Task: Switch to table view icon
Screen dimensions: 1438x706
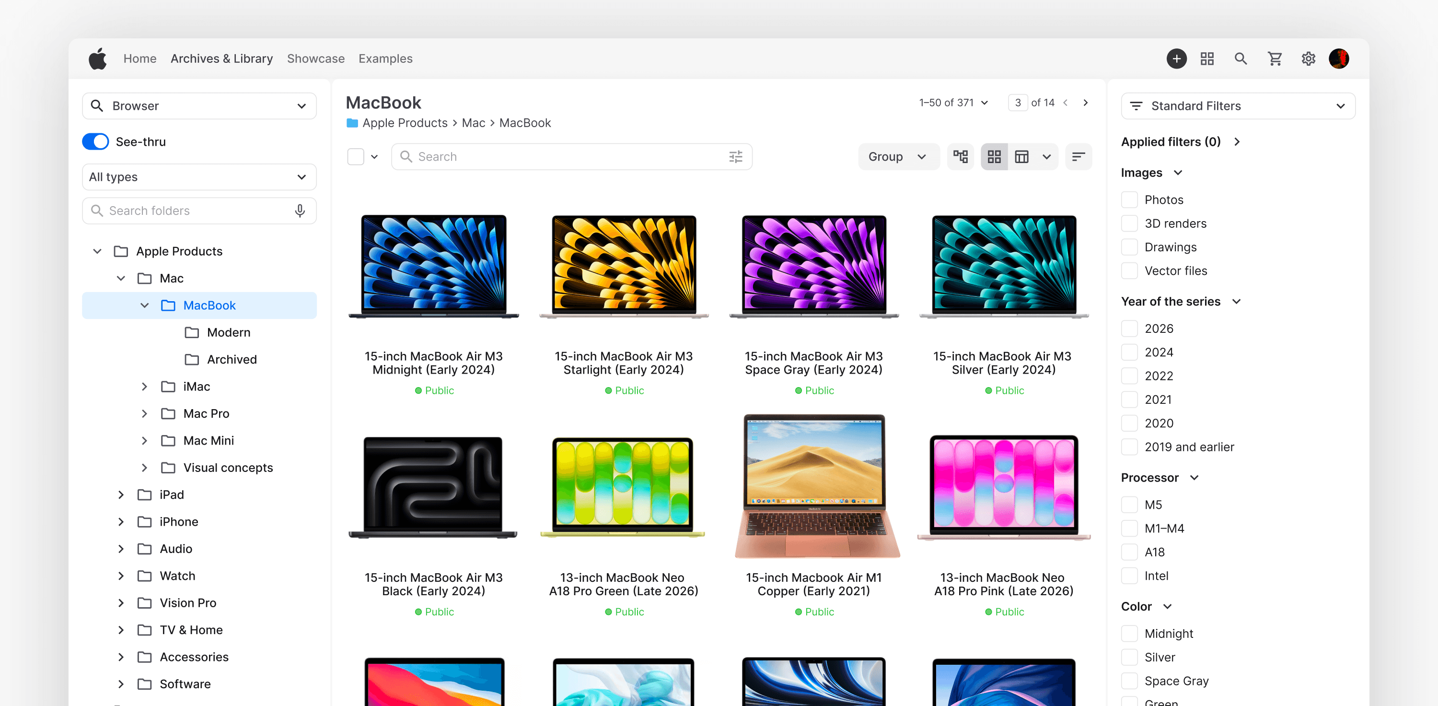Action: (1021, 157)
